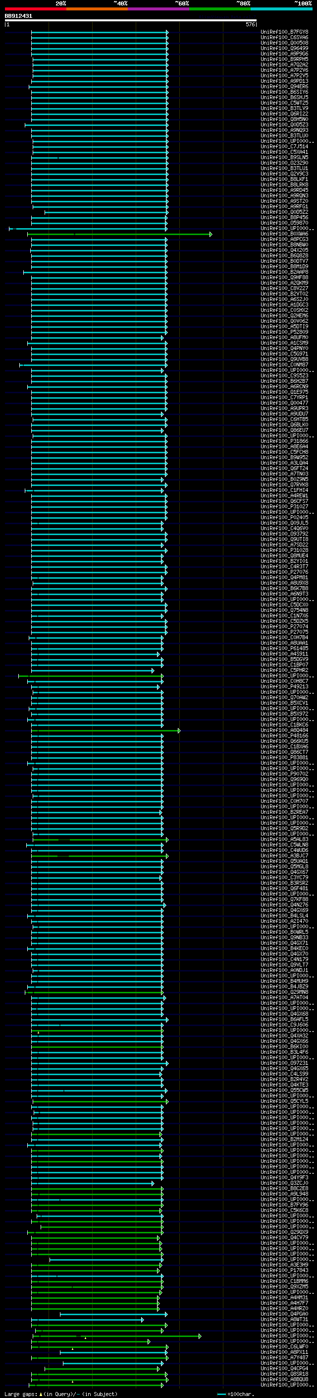Open the hit UniRef100_C0NM87
Image resolution: width=317 pixels, height=1398 pixels.
pyautogui.click(x=284, y=365)
